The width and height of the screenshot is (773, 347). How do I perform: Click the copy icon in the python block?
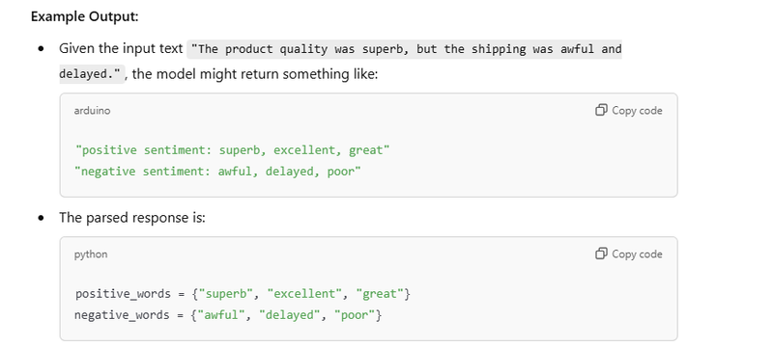pos(601,254)
